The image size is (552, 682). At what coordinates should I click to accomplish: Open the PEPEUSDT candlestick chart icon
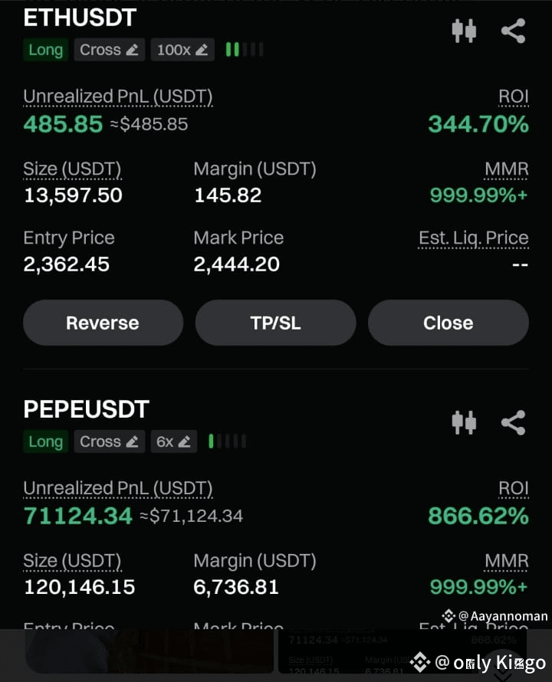pyautogui.click(x=464, y=423)
